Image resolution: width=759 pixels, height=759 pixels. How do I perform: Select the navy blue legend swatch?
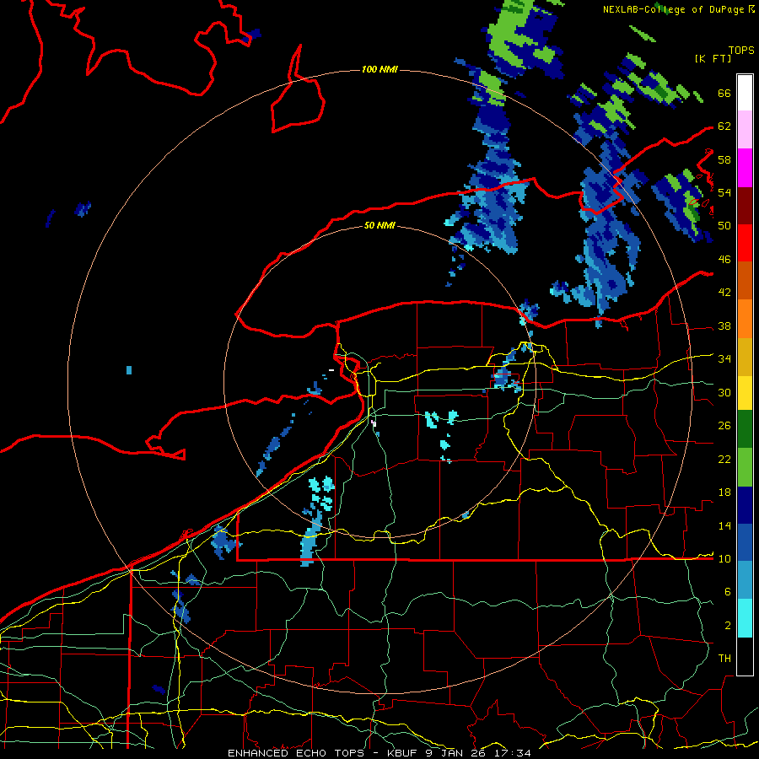(x=745, y=505)
